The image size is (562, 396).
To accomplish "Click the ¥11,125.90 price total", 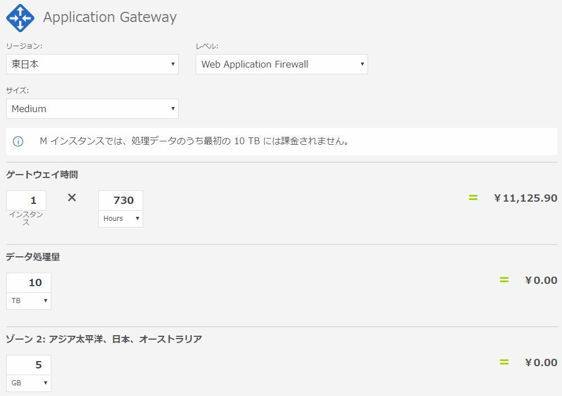I will (526, 198).
